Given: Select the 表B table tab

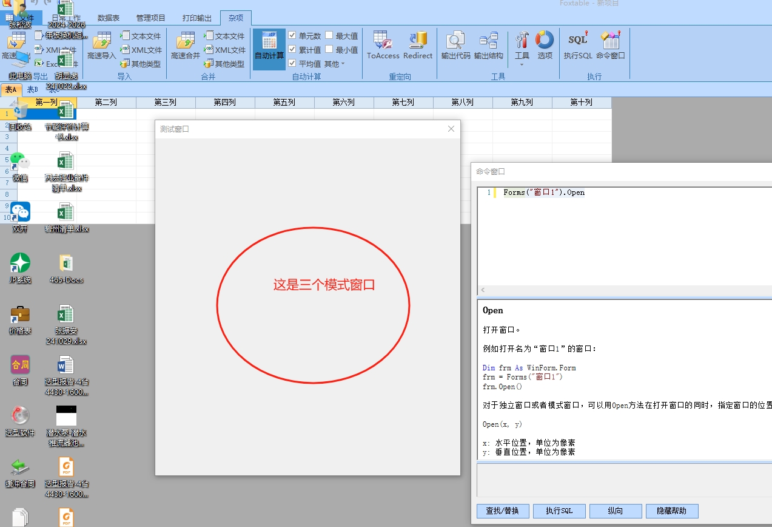Looking at the screenshot, I should tap(32, 90).
